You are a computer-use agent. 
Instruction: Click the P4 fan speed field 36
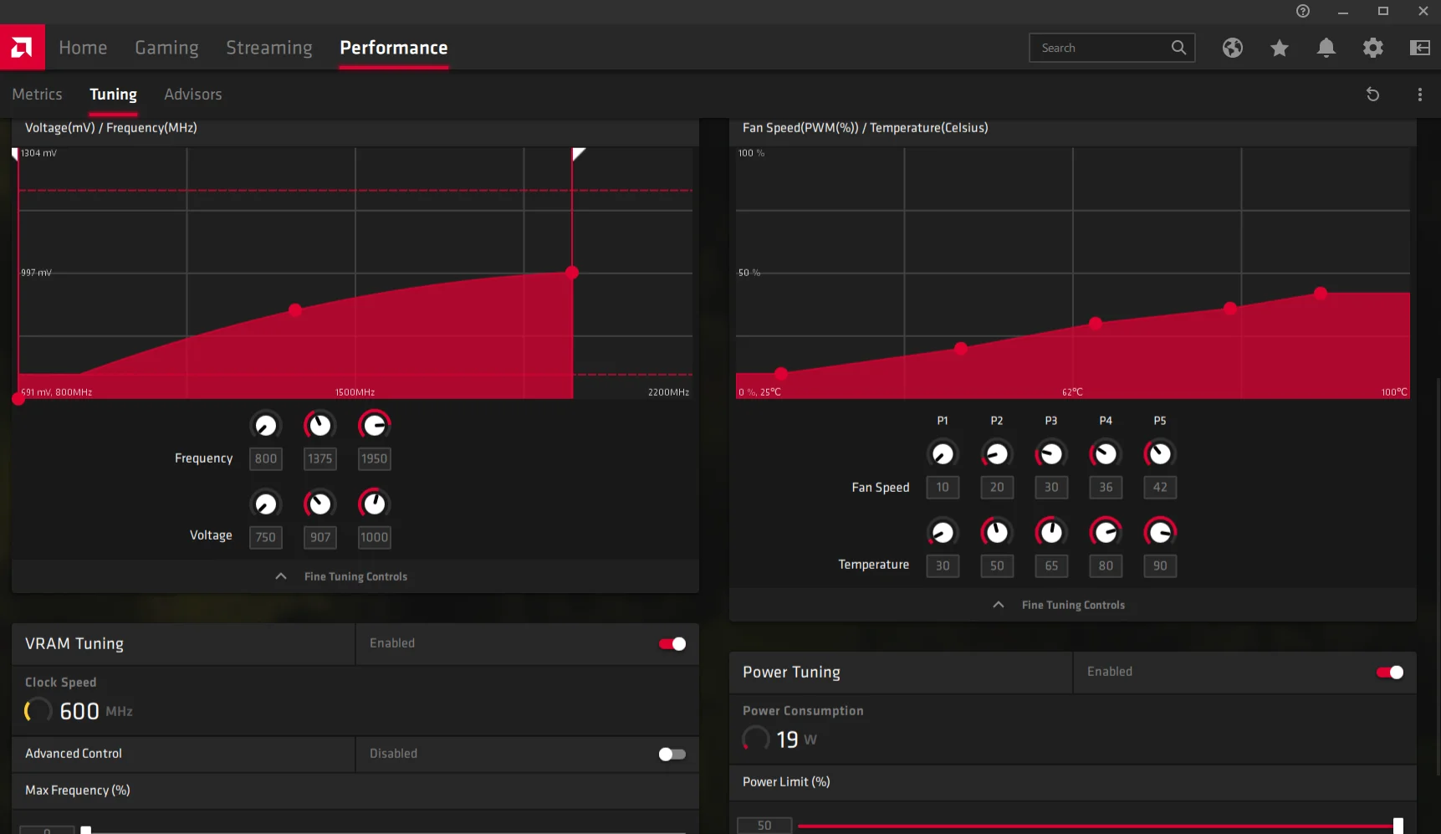pos(1106,487)
